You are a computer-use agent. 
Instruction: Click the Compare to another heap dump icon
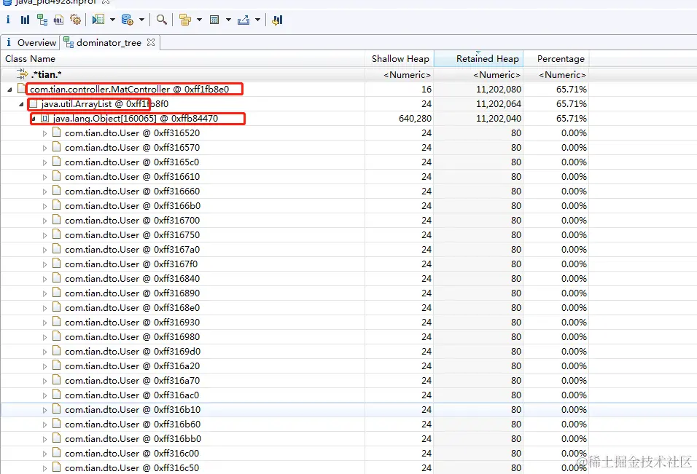pyautogui.click(x=277, y=20)
